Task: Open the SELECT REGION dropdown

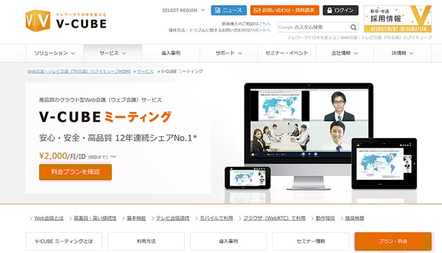Action: (x=183, y=11)
